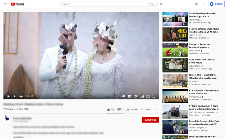Click the SHARE button
The height and width of the screenshot is (139, 226).
click(132, 109)
